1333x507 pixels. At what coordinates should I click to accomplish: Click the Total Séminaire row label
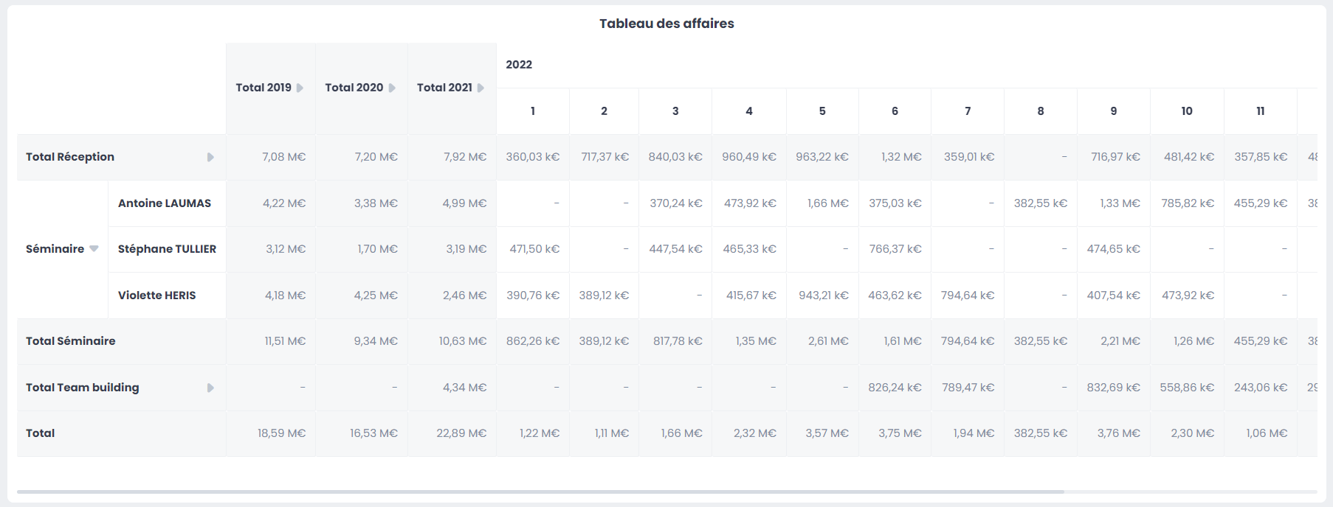click(71, 341)
